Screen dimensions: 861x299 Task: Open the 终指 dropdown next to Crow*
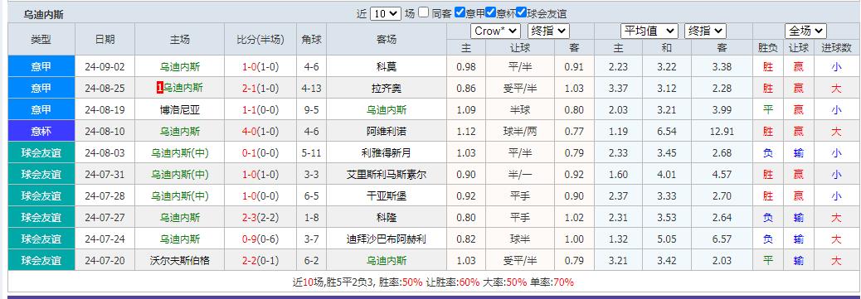548,31
